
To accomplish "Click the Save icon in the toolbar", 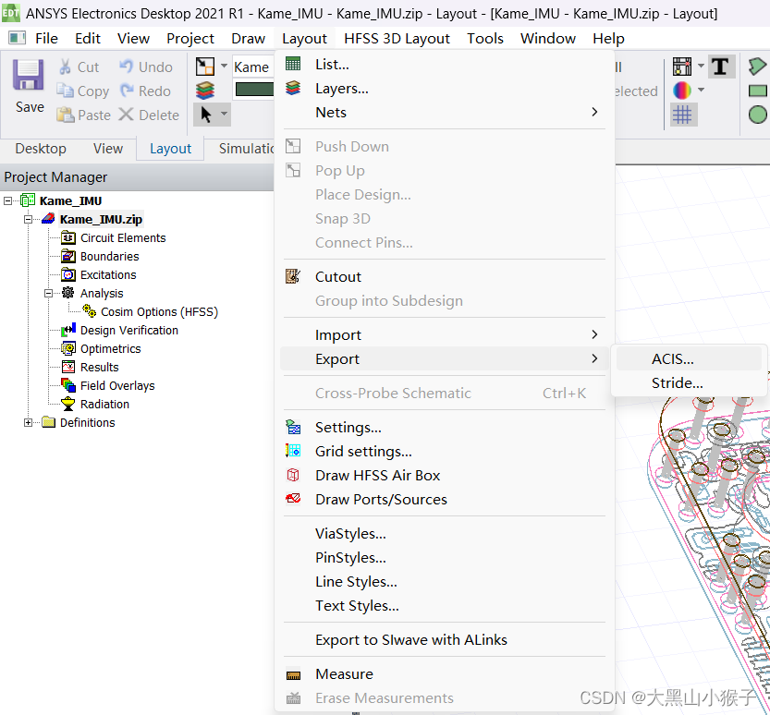I will pyautogui.click(x=28, y=75).
